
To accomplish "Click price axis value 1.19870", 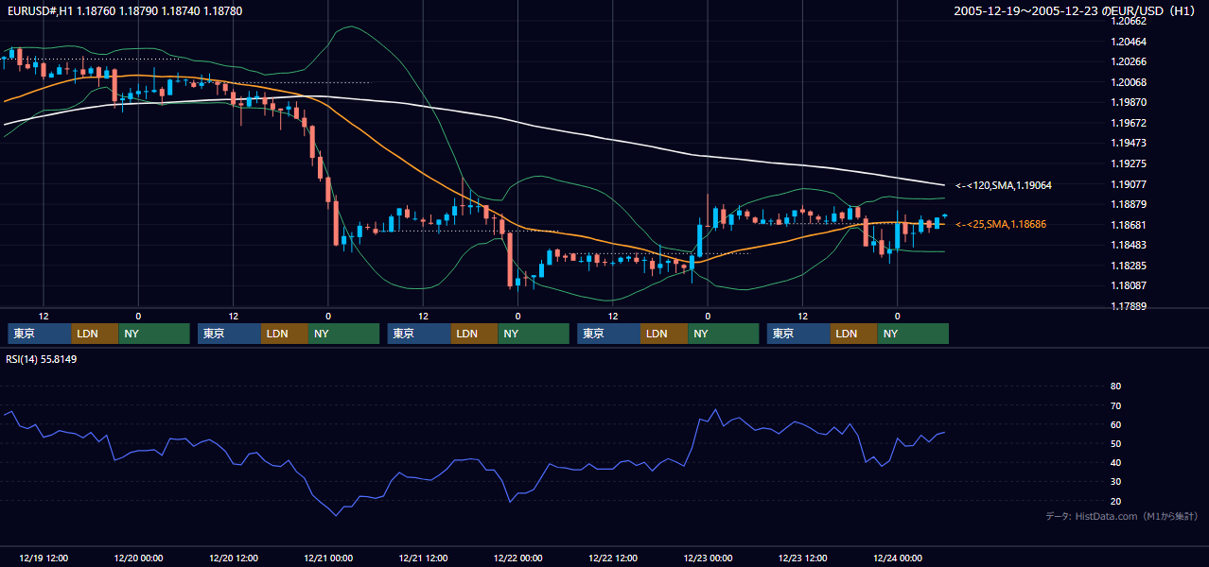I will [x=1129, y=102].
